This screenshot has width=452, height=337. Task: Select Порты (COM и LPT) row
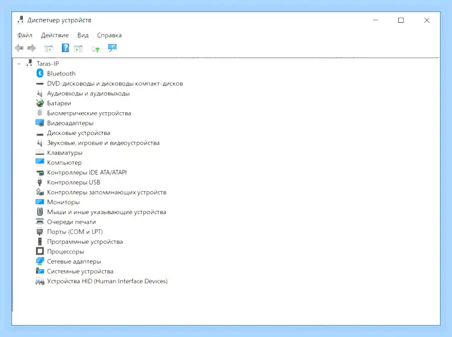(75, 232)
